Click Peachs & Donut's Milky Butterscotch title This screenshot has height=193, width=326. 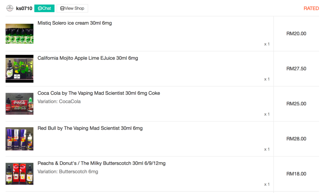click(x=102, y=163)
